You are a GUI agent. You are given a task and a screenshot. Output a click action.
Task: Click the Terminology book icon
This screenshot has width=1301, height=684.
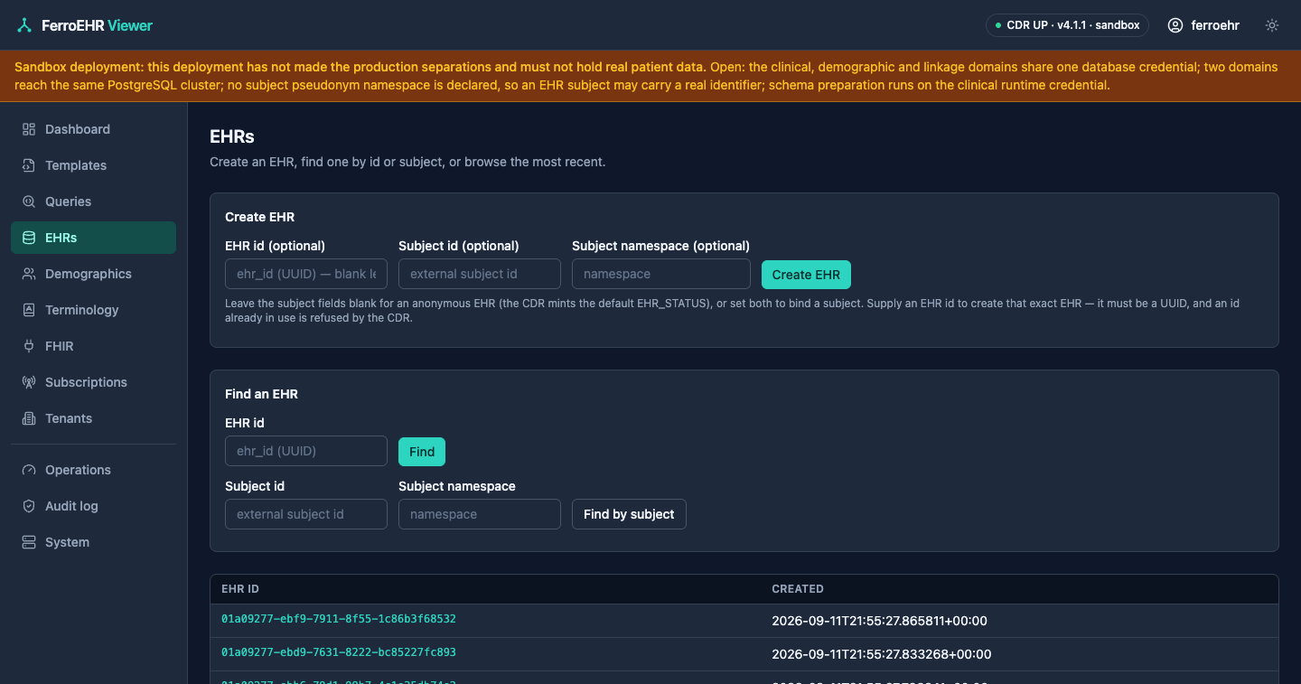coord(29,310)
